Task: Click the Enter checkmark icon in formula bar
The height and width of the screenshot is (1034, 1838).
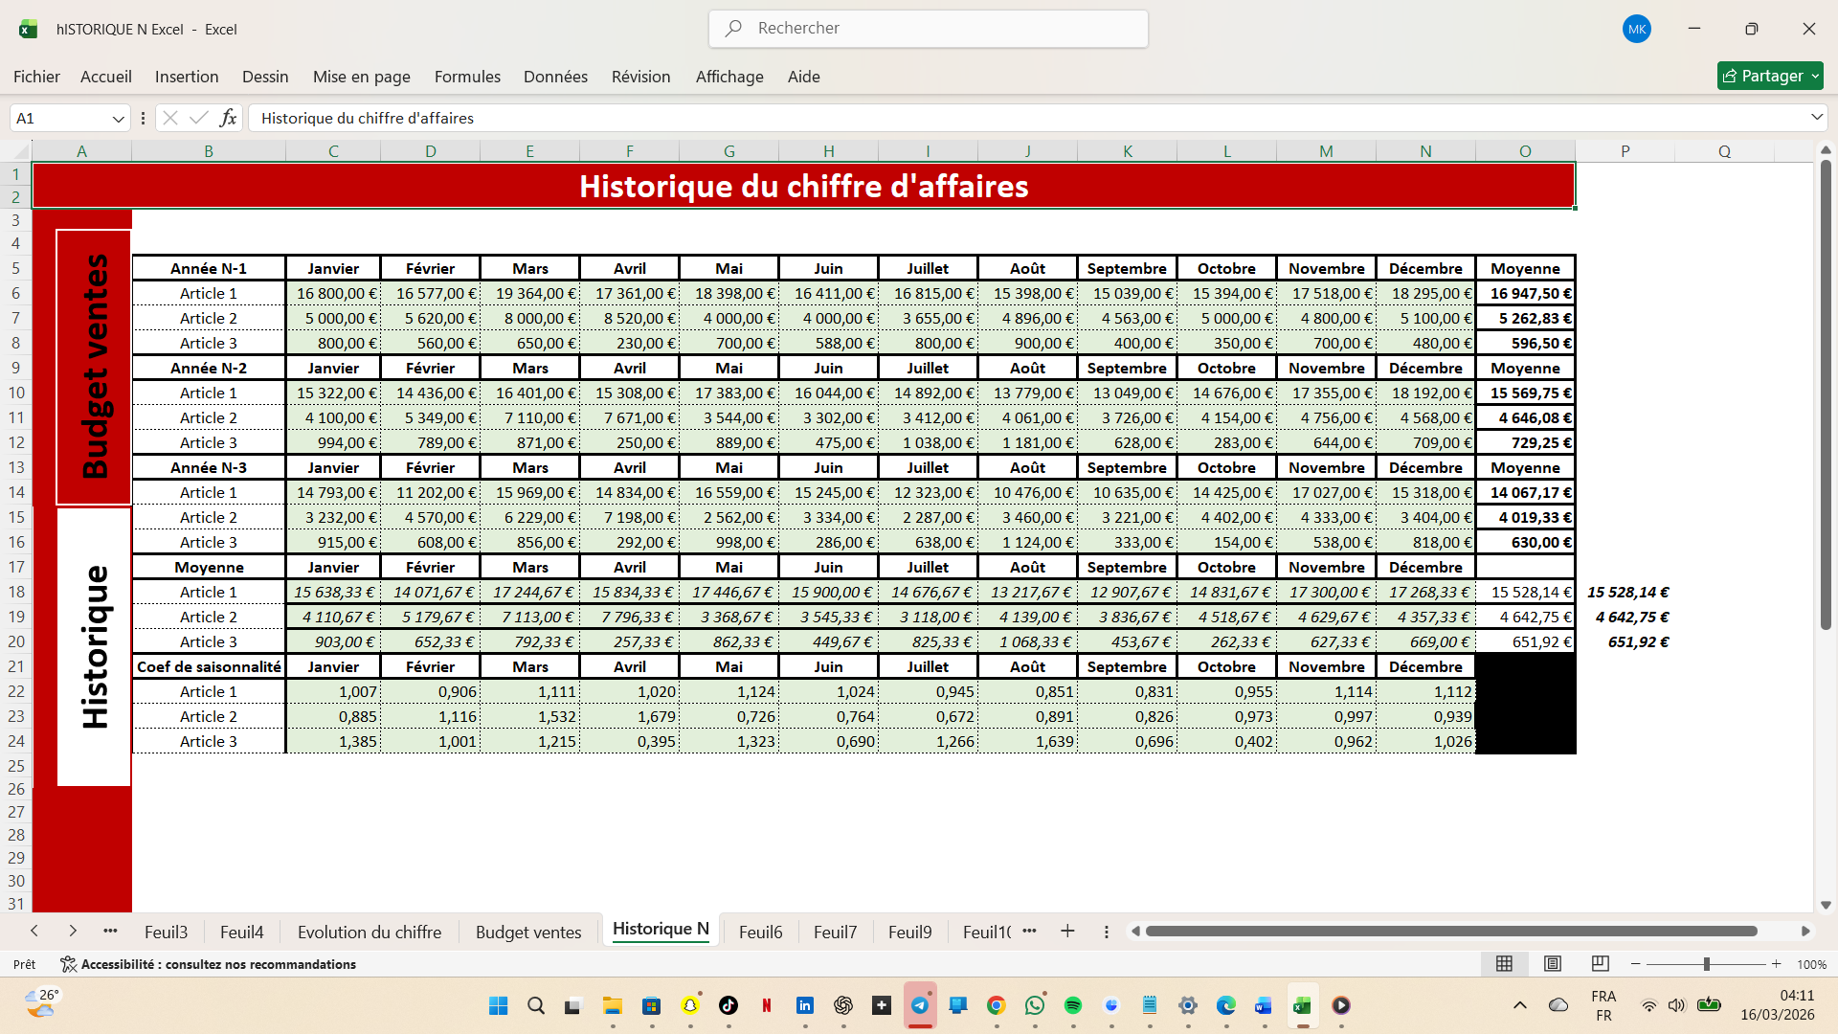Action: pyautogui.click(x=199, y=118)
